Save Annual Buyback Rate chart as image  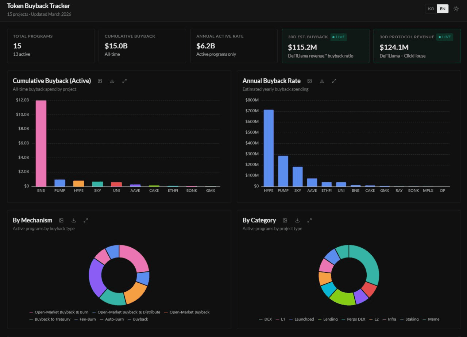click(x=309, y=81)
